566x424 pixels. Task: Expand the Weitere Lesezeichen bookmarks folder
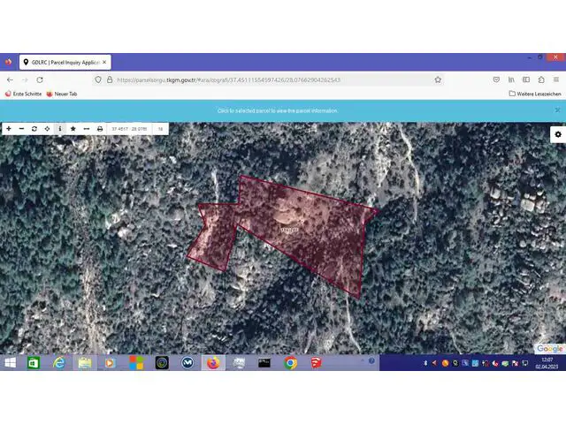point(536,94)
